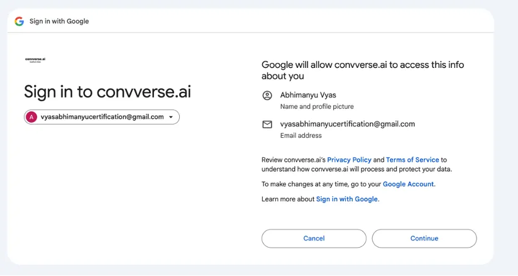Click the profile person icon
Viewport: 518px width, 276px height.
coord(267,96)
